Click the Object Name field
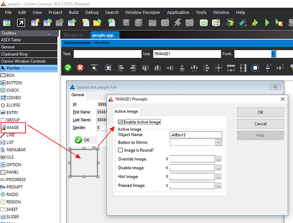Image resolution: width=293 pixels, height=223 pixels. (196, 135)
